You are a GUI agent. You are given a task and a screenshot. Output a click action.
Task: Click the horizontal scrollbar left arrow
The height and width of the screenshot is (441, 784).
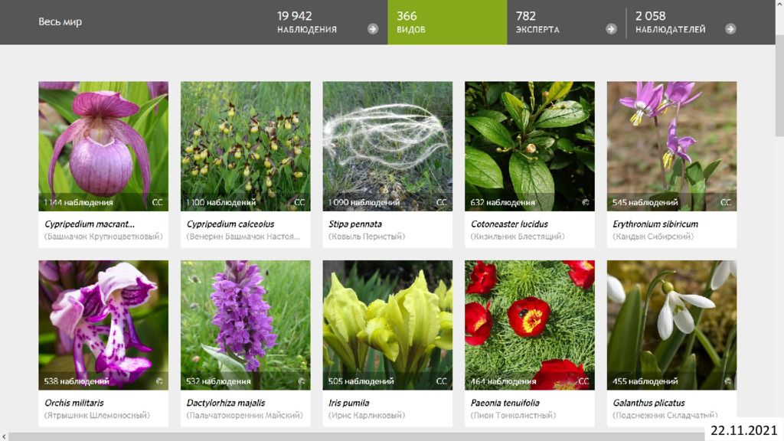pos(4,437)
